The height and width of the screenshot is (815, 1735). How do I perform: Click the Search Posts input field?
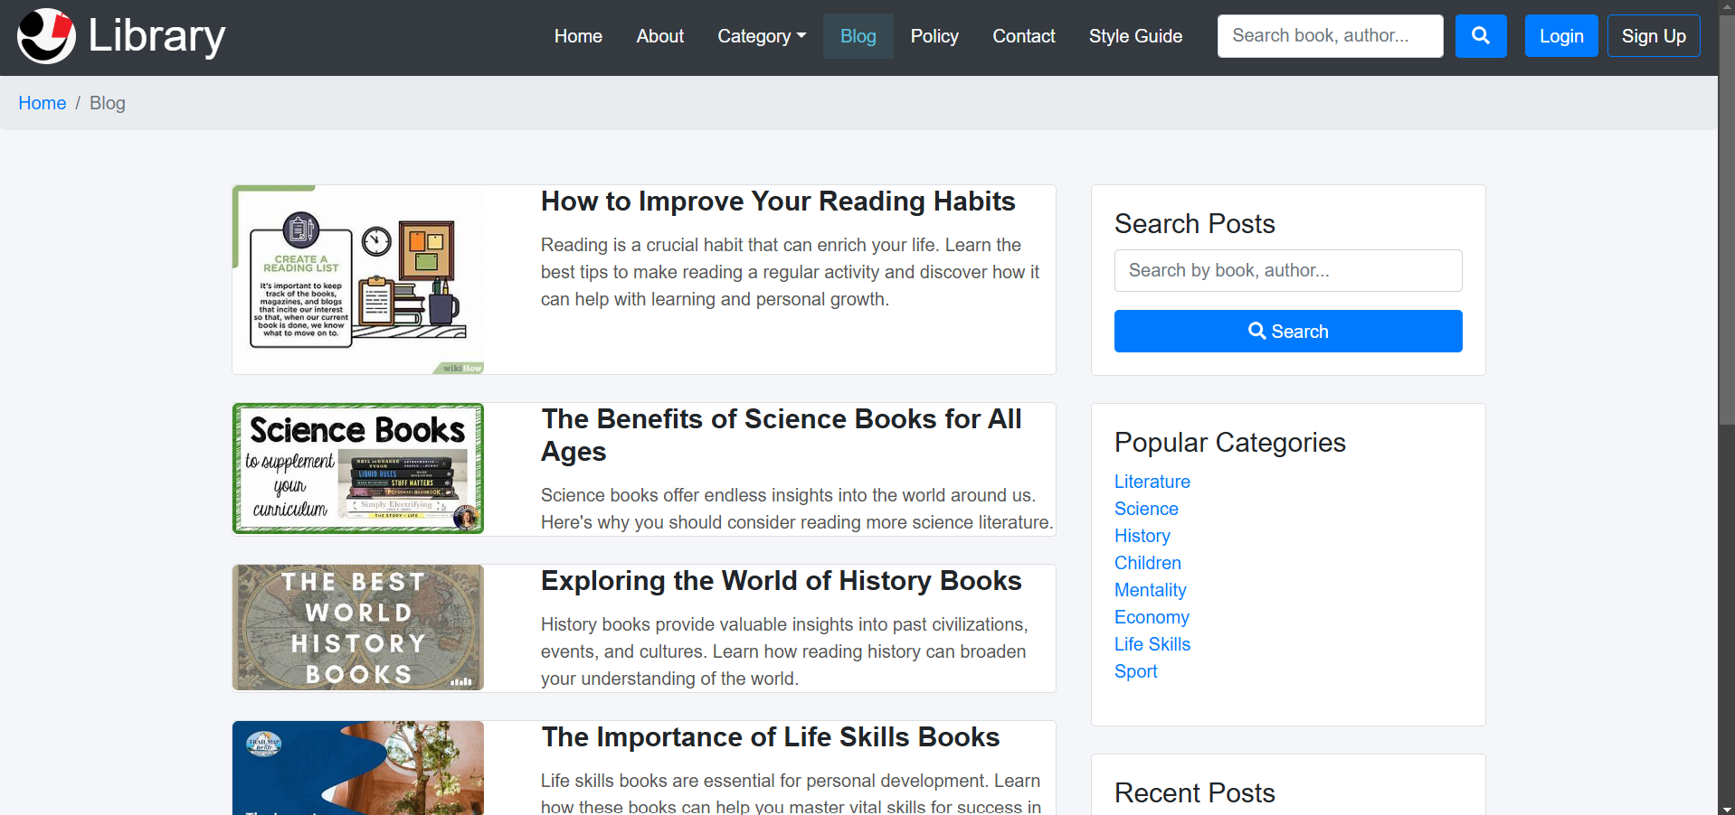point(1287,271)
